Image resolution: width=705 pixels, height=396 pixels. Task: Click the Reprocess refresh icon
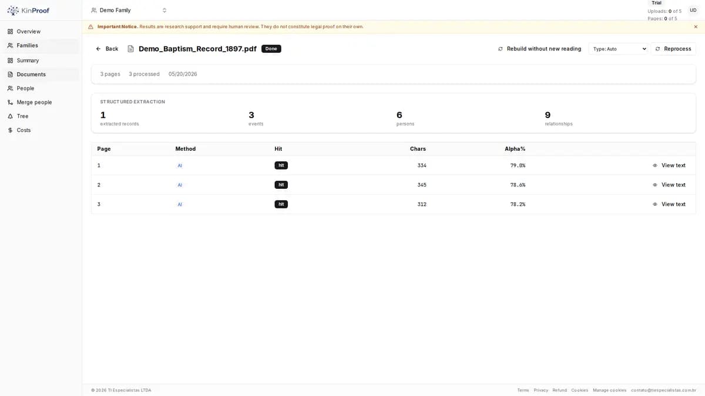(x=657, y=49)
